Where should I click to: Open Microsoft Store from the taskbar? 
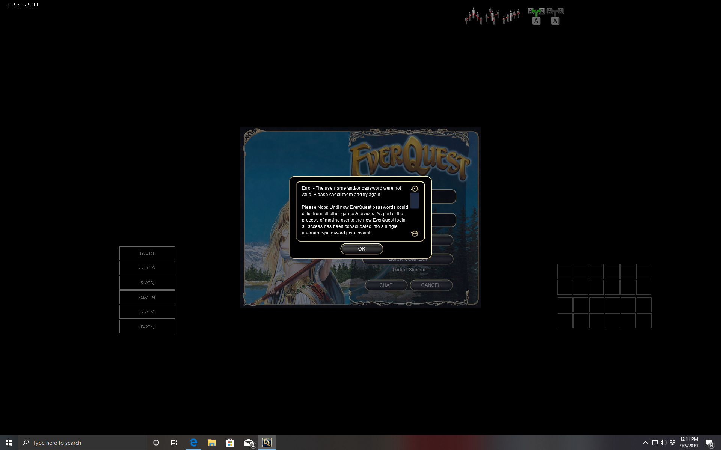230,442
